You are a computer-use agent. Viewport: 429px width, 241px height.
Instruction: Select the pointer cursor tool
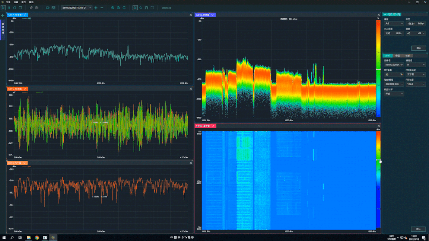point(135,8)
